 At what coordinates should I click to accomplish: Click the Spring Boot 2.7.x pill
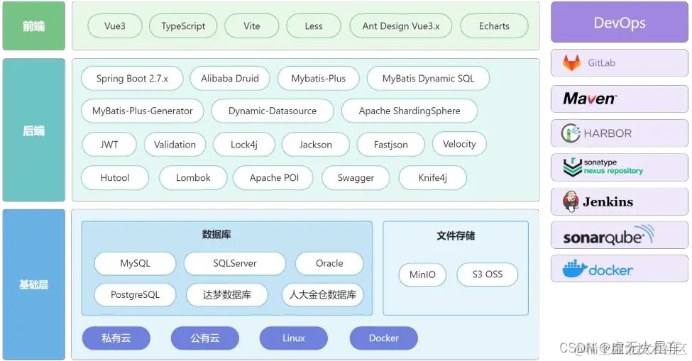[x=132, y=79]
